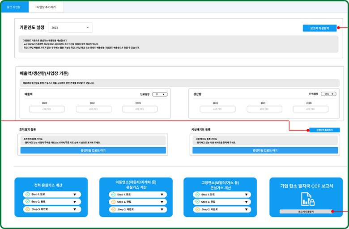Click green check icon for 전력 Step 1

point(28,195)
